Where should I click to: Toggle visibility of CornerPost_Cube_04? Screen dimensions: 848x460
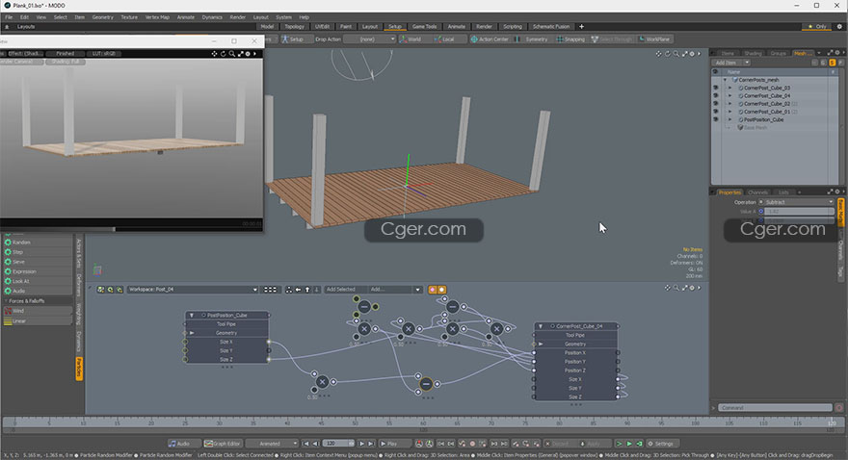click(715, 95)
